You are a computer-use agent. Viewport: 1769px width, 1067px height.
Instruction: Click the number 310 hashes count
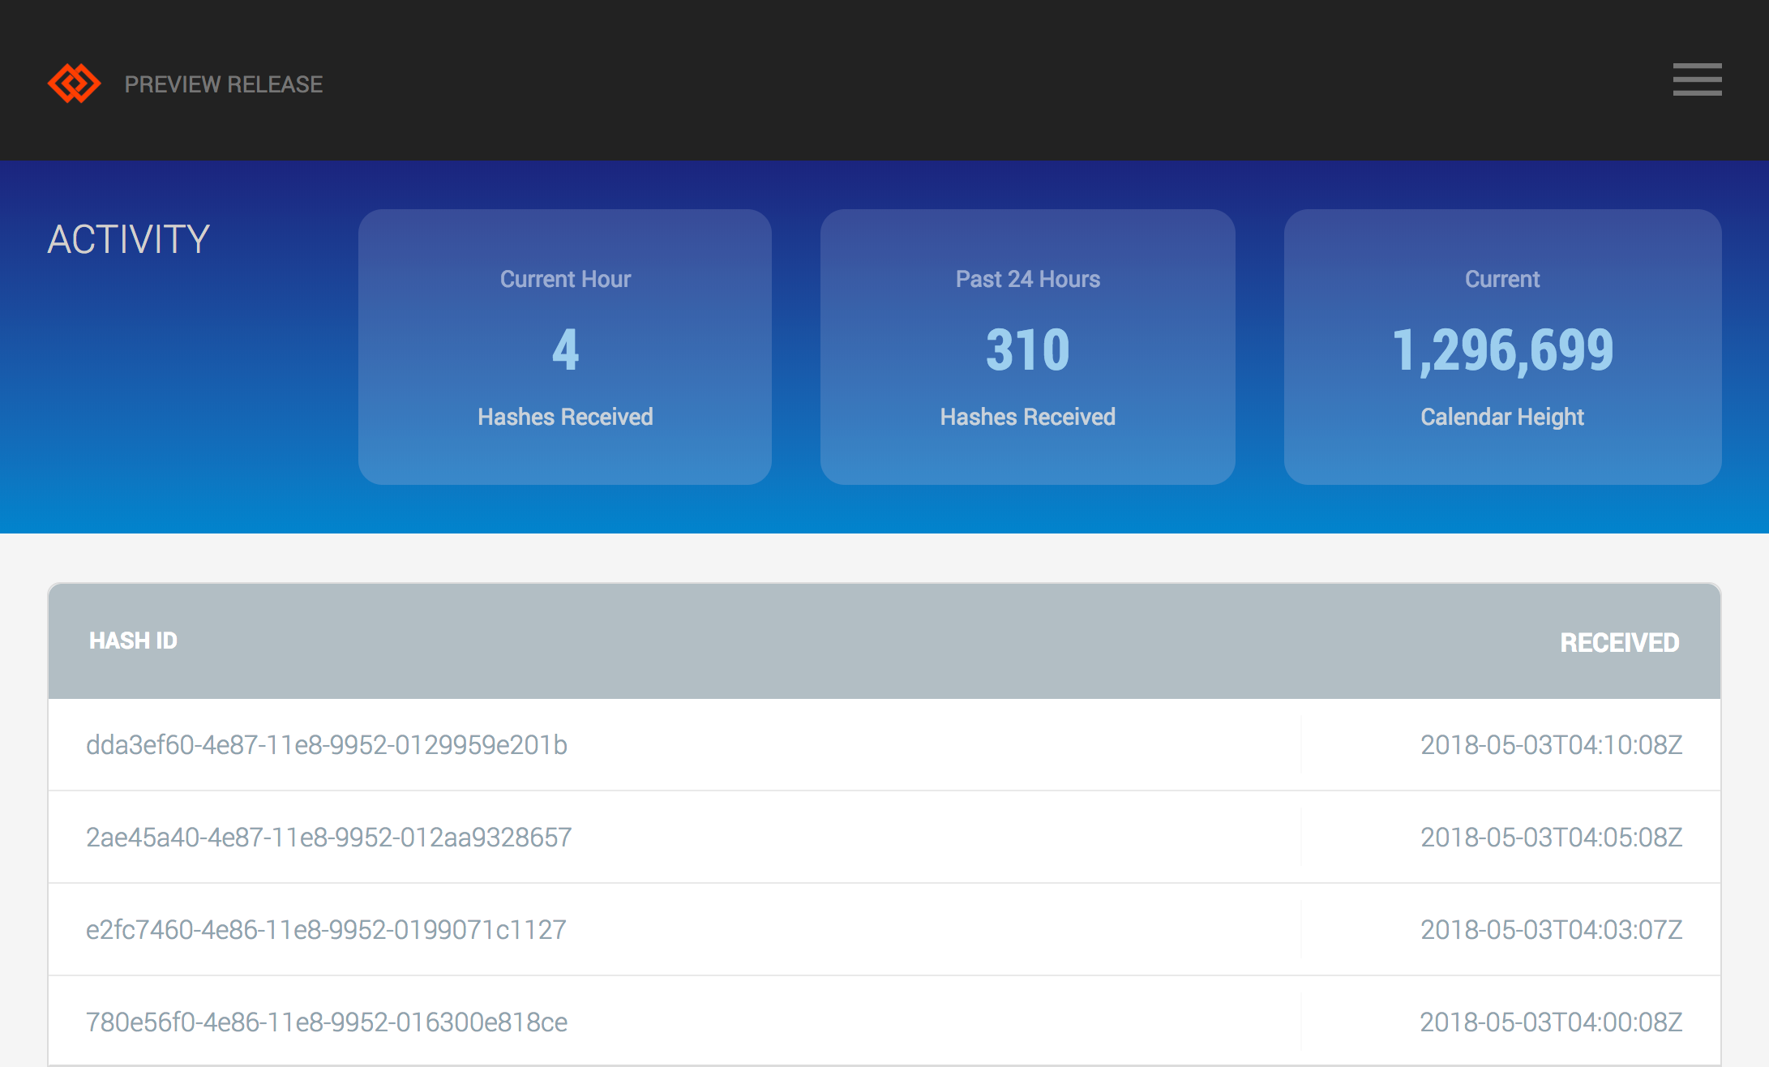coord(1027,350)
